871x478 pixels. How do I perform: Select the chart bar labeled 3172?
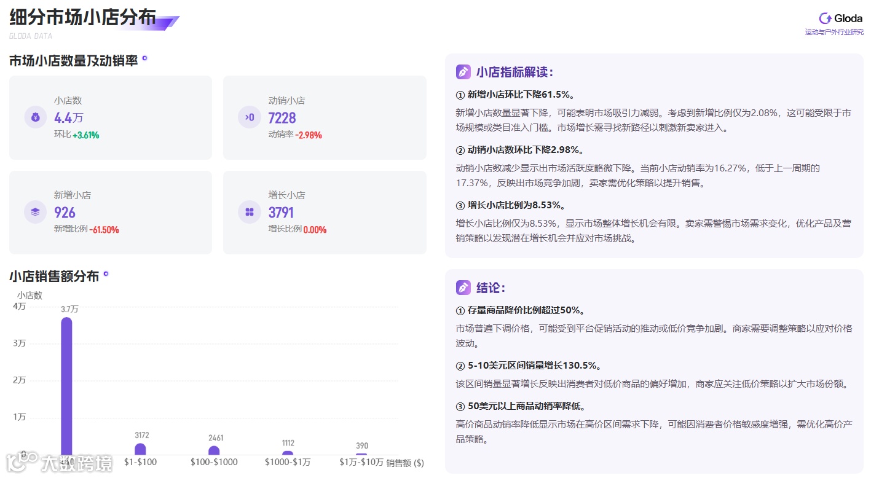140,449
